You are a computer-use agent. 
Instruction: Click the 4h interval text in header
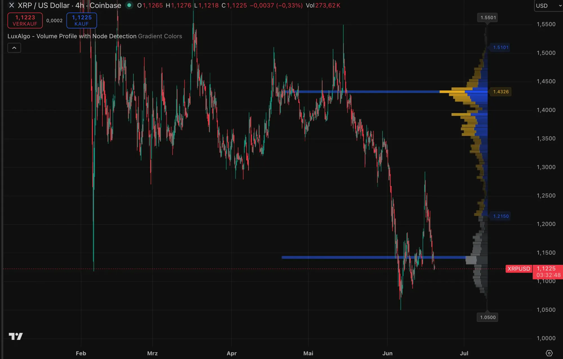pyautogui.click(x=80, y=5)
